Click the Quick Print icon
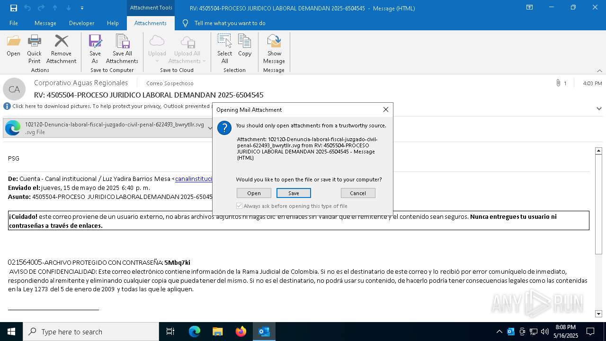 click(x=34, y=49)
